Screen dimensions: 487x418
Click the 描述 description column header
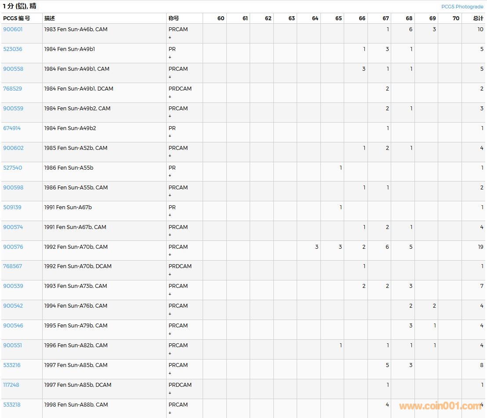[50, 18]
